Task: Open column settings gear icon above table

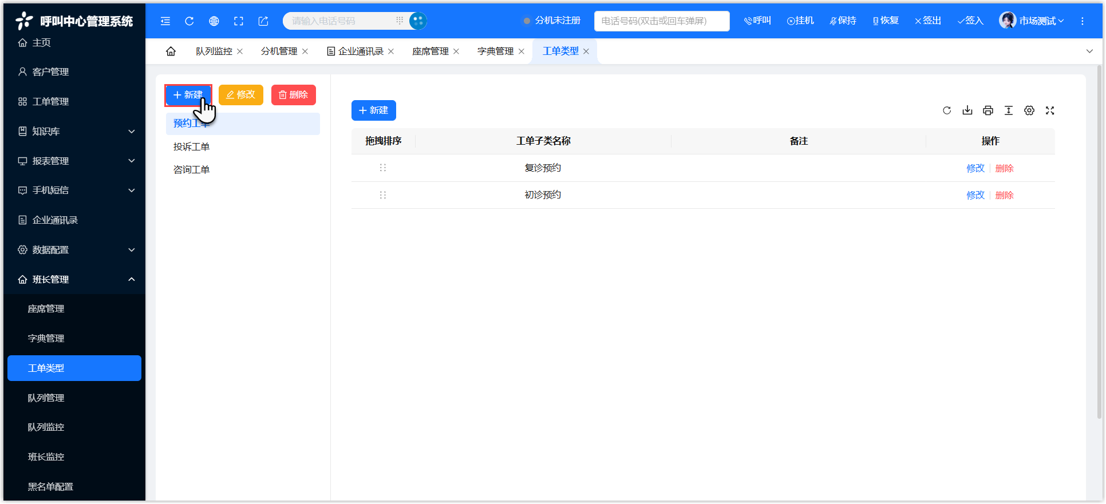Action: 1029,110
